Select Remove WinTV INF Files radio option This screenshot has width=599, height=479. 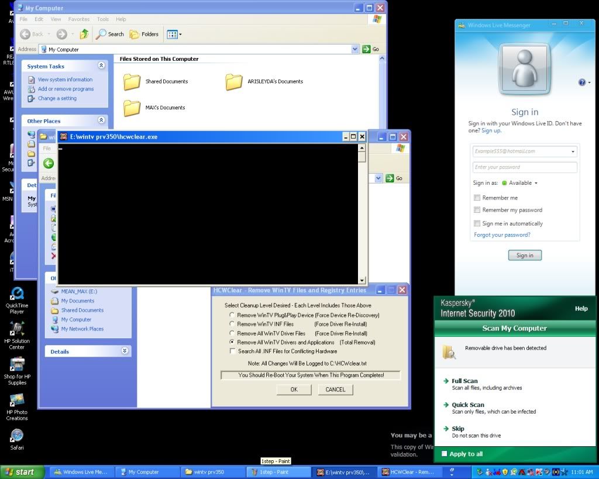[232, 324]
